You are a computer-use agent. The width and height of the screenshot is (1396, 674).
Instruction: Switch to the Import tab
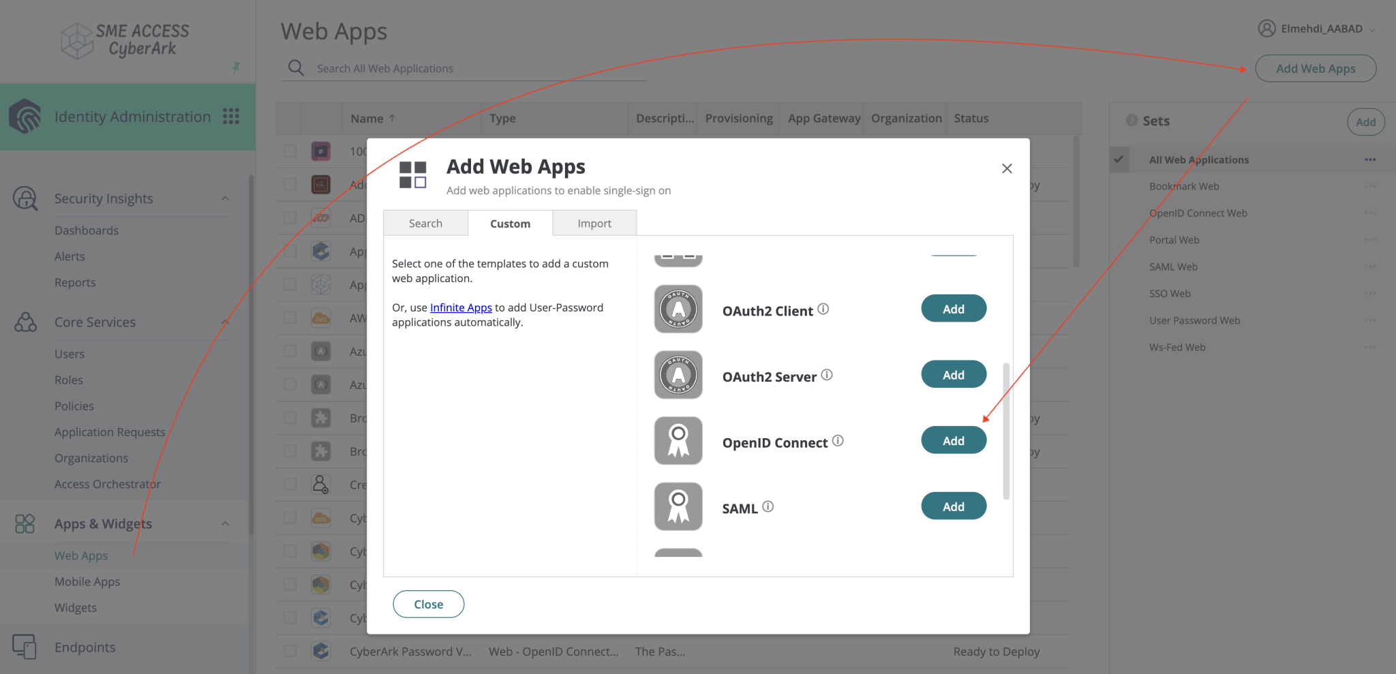[x=594, y=223]
